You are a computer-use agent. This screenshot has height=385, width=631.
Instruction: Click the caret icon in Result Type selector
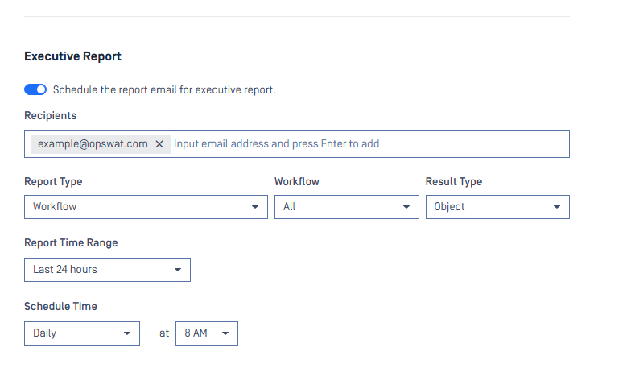556,207
